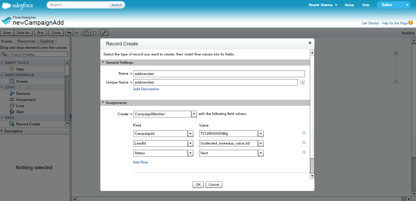Viewport: 416px width, 201px height.
Task: Click zoom in plus on canvas
Action: (396, 52)
